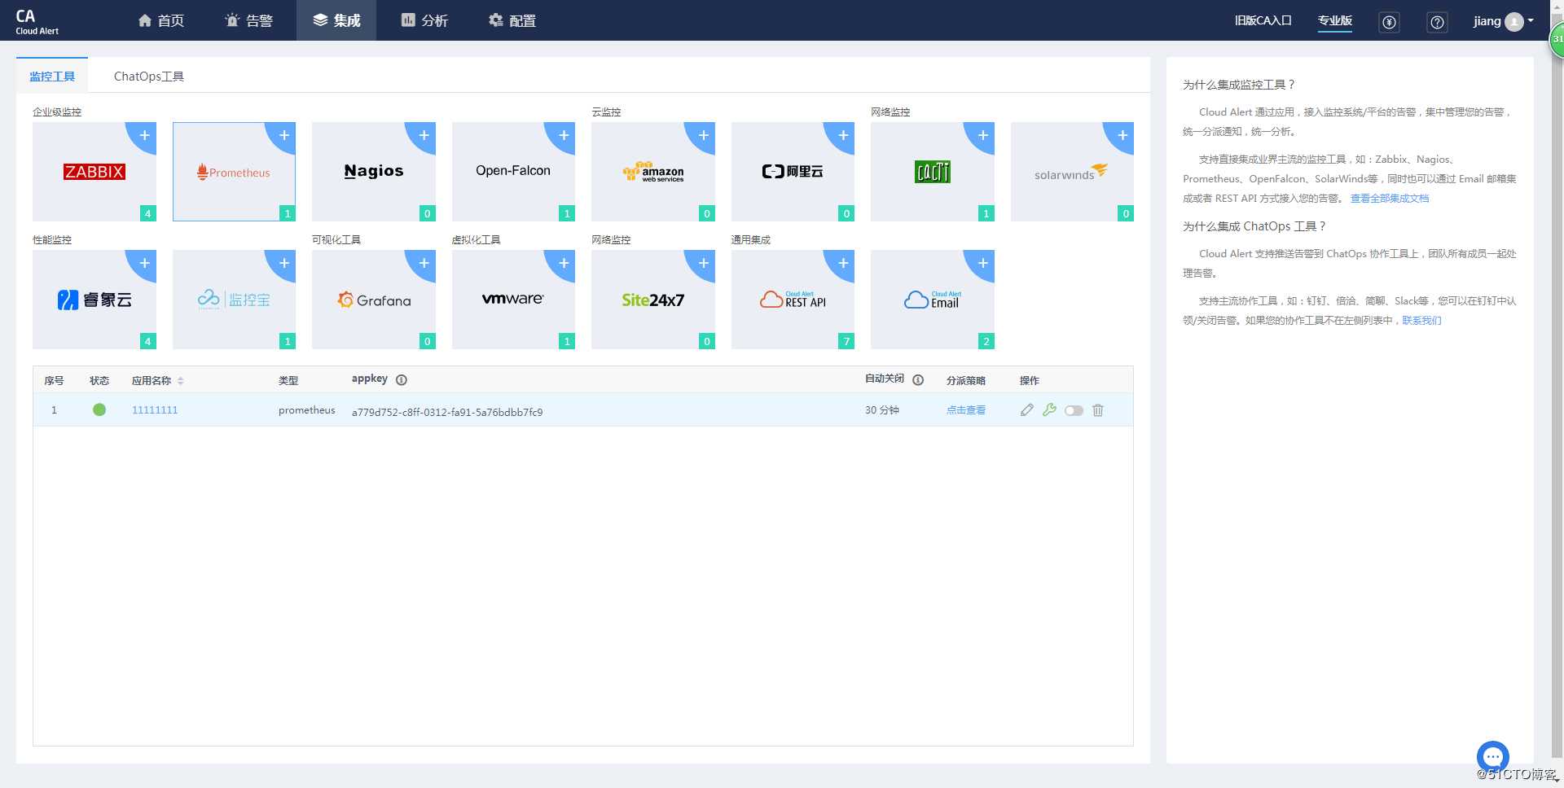The height and width of the screenshot is (788, 1564).
Task: Add a new Prometheus integration with plus icon
Action: 283,135
